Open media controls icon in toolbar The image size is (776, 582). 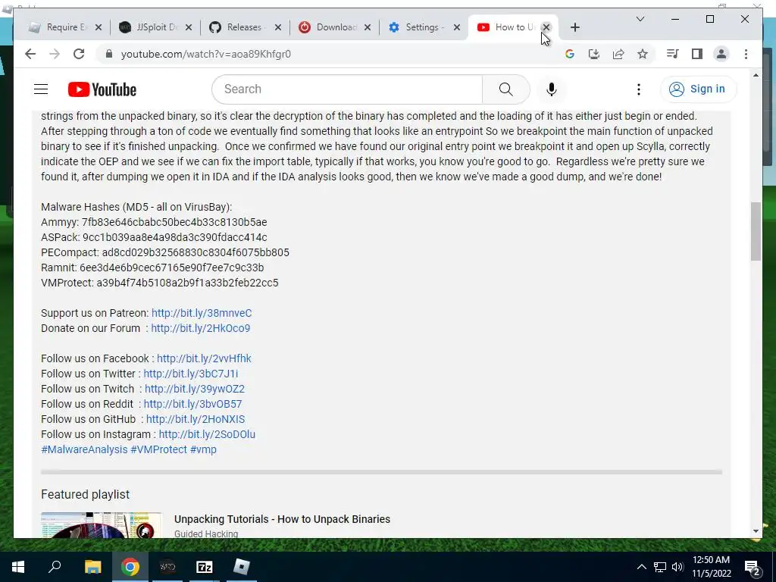pos(673,54)
